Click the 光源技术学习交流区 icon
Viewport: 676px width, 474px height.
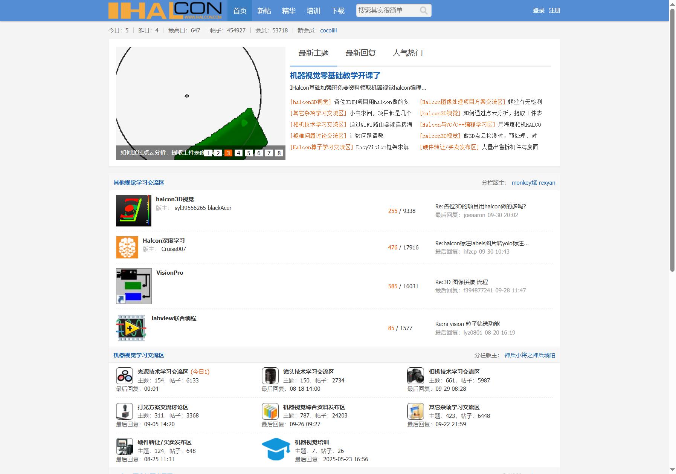(124, 376)
